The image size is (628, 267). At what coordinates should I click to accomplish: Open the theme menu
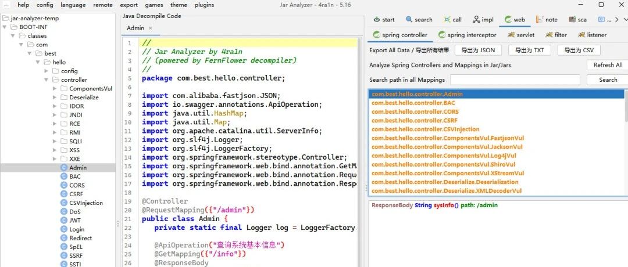click(179, 5)
